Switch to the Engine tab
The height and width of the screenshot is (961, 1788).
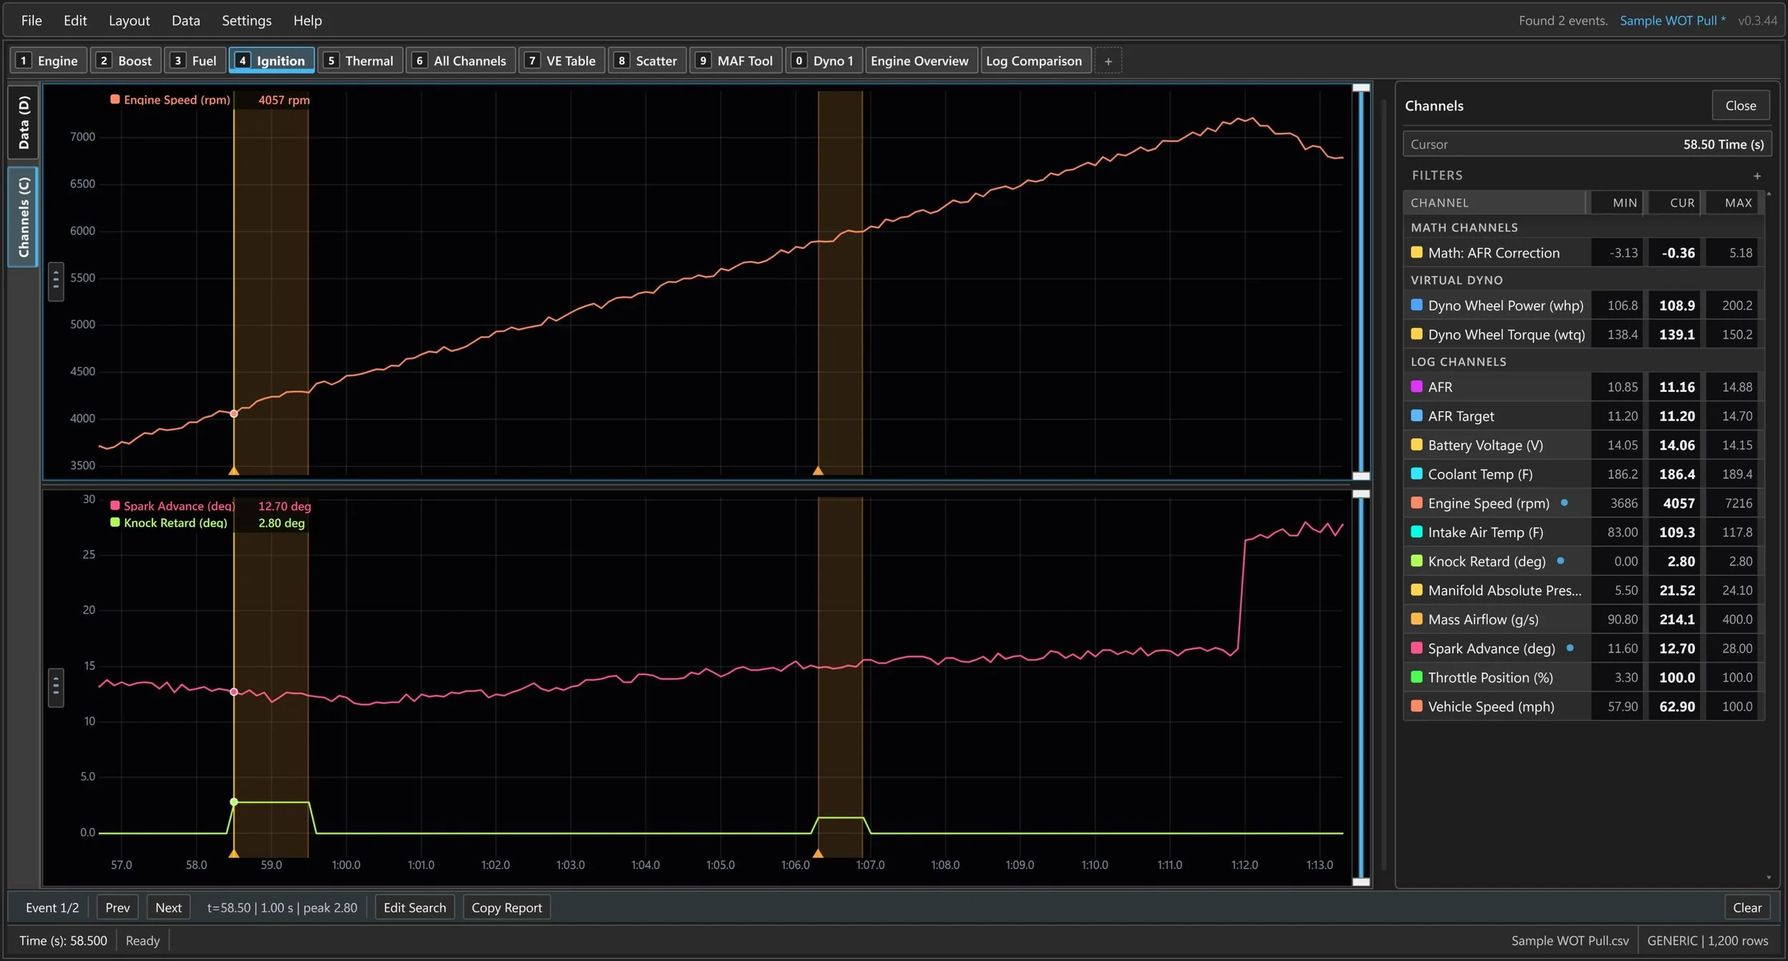(x=49, y=61)
